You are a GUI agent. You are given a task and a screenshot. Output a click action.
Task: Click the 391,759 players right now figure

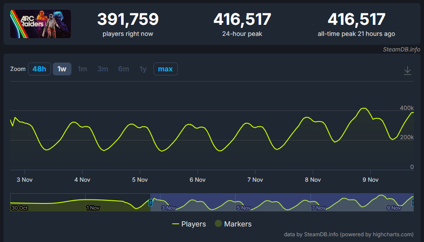pyautogui.click(x=128, y=20)
